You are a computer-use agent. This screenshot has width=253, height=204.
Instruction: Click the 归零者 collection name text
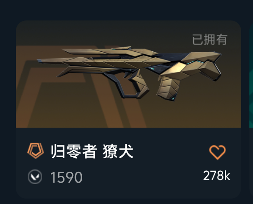74,151
